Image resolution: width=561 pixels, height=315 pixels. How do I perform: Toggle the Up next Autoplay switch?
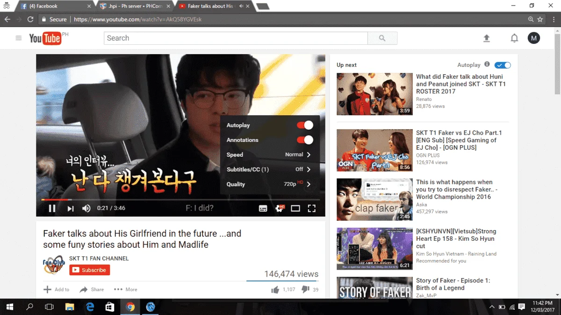pos(503,65)
